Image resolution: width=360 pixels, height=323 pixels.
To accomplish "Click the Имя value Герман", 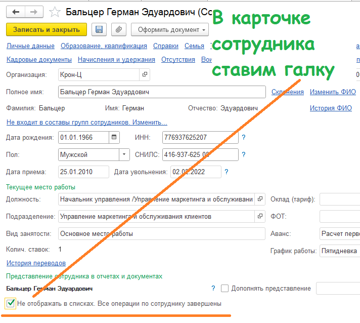I will pos(133,108).
